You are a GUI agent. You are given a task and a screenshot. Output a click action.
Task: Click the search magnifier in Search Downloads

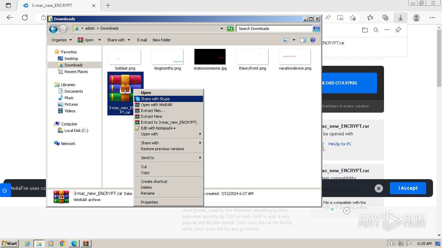pyautogui.click(x=316, y=29)
